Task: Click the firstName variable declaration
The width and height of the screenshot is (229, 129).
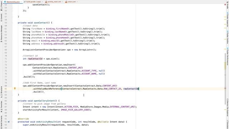Action: tap(37, 29)
